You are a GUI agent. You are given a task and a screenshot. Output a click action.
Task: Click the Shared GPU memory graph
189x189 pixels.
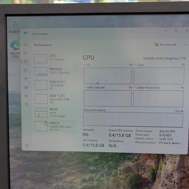[133, 119]
